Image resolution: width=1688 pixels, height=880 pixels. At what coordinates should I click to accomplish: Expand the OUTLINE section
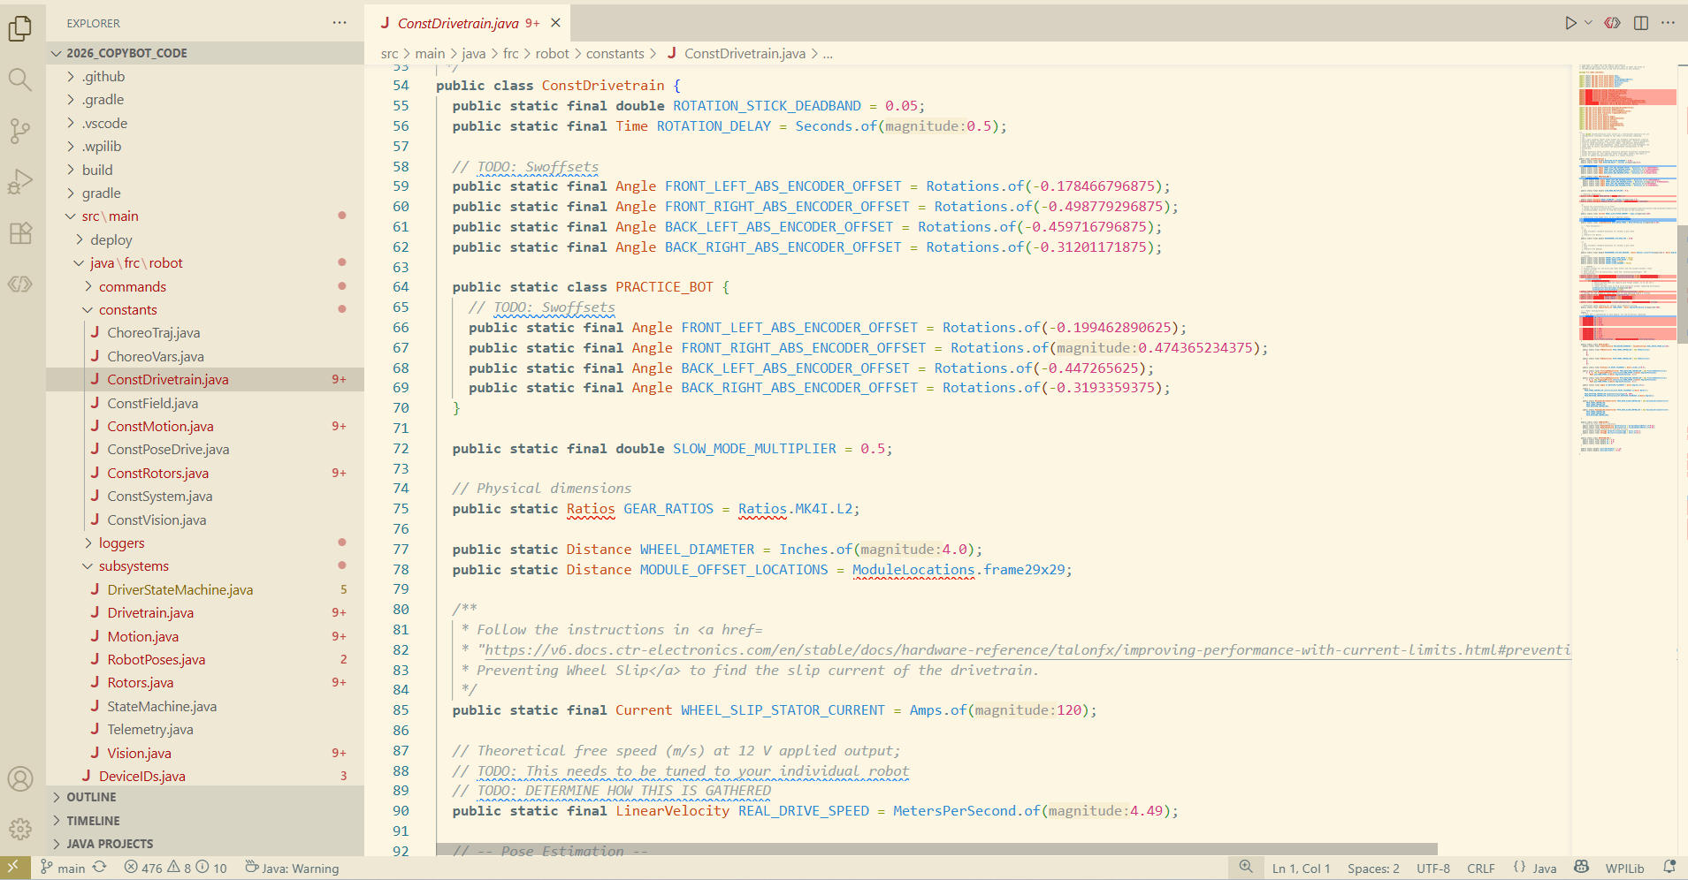205,797
